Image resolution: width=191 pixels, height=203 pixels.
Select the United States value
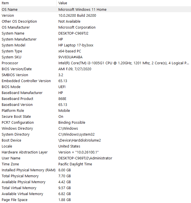(x=69, y=146)
